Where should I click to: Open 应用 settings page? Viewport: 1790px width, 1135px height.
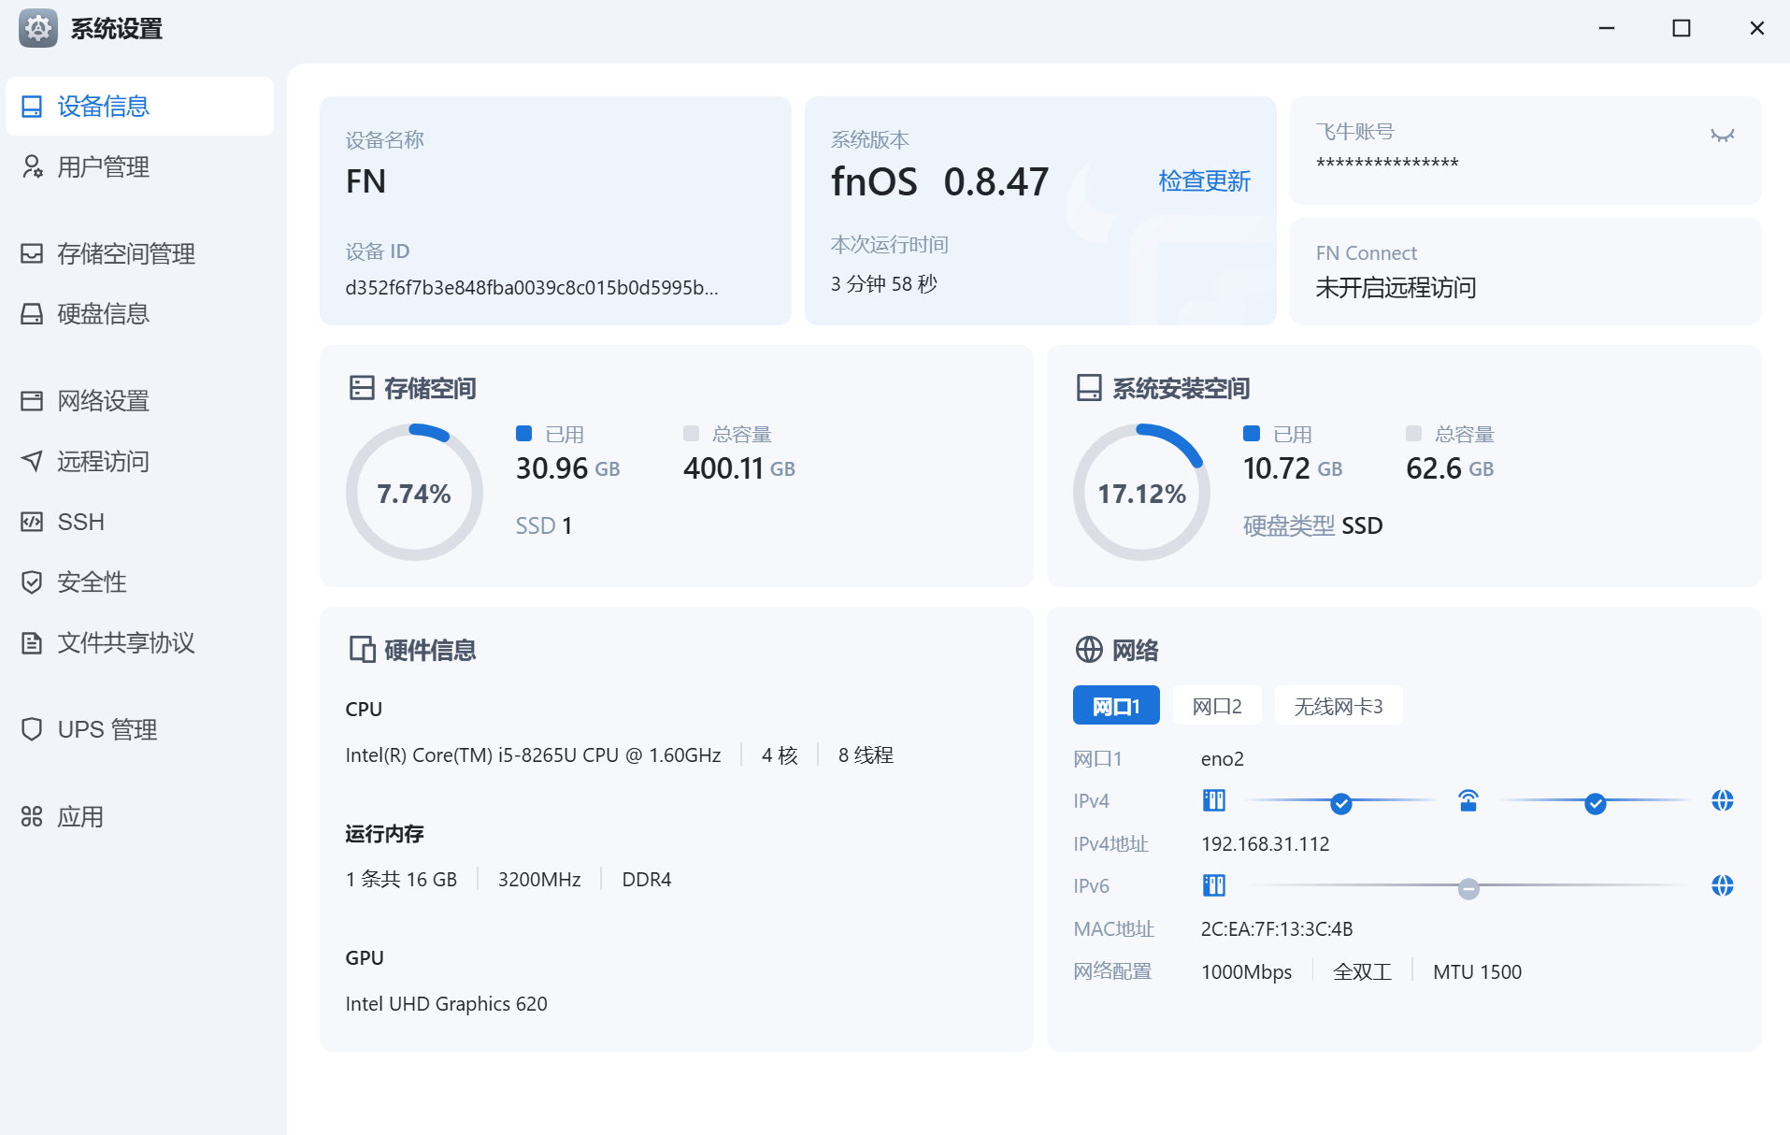[x=139, y=817]
